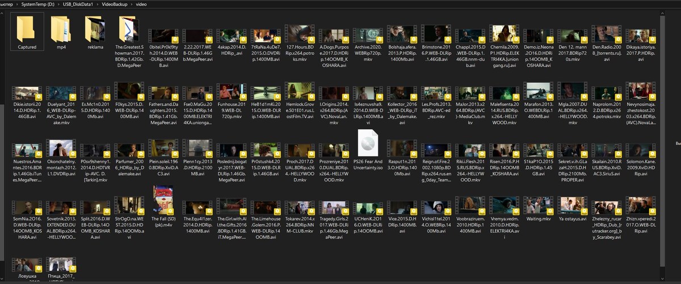The image size is (681, 284).
Task: Select Den.Radio.2008 video file
Action: pos(606,34)
